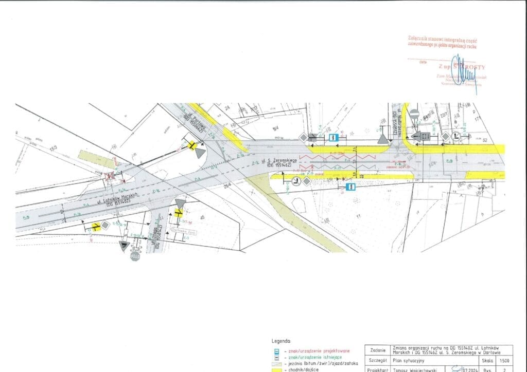Click the crossed-out red sign near Lotników Morskich
The image size is (527, 372).
pyautogui.click(x=109, y=177)
